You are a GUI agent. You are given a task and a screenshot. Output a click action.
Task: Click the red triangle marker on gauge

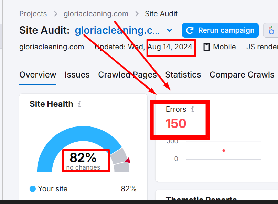pyautogui.click(x=128, y=160)
